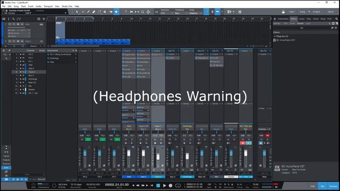Click the Record transport button
340x191 pixels.
[171, 186]
